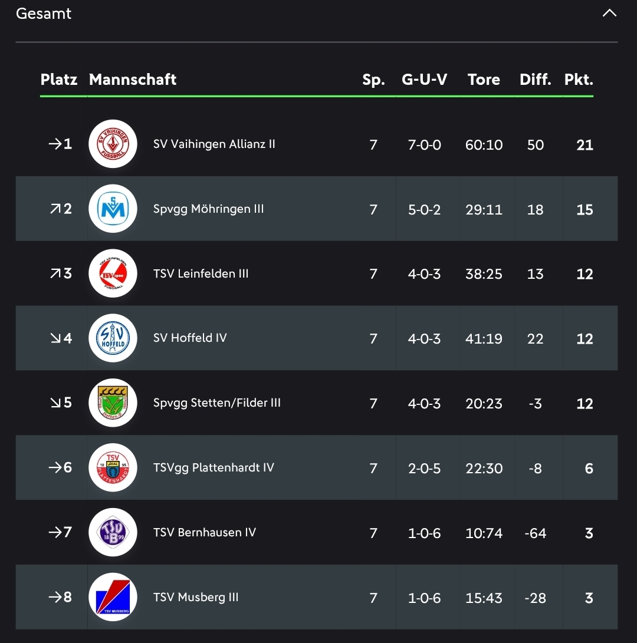This screenshot has width=637, height=643.
Task: Collapse the Gesamt table section
Action: click(x=609, y=13)
